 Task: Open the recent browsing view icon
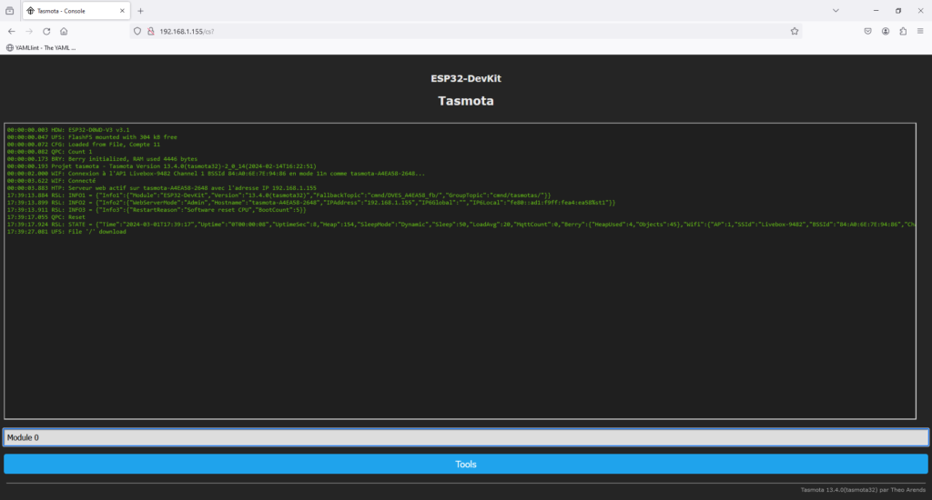pyautogui.click(x=9, y=11)
